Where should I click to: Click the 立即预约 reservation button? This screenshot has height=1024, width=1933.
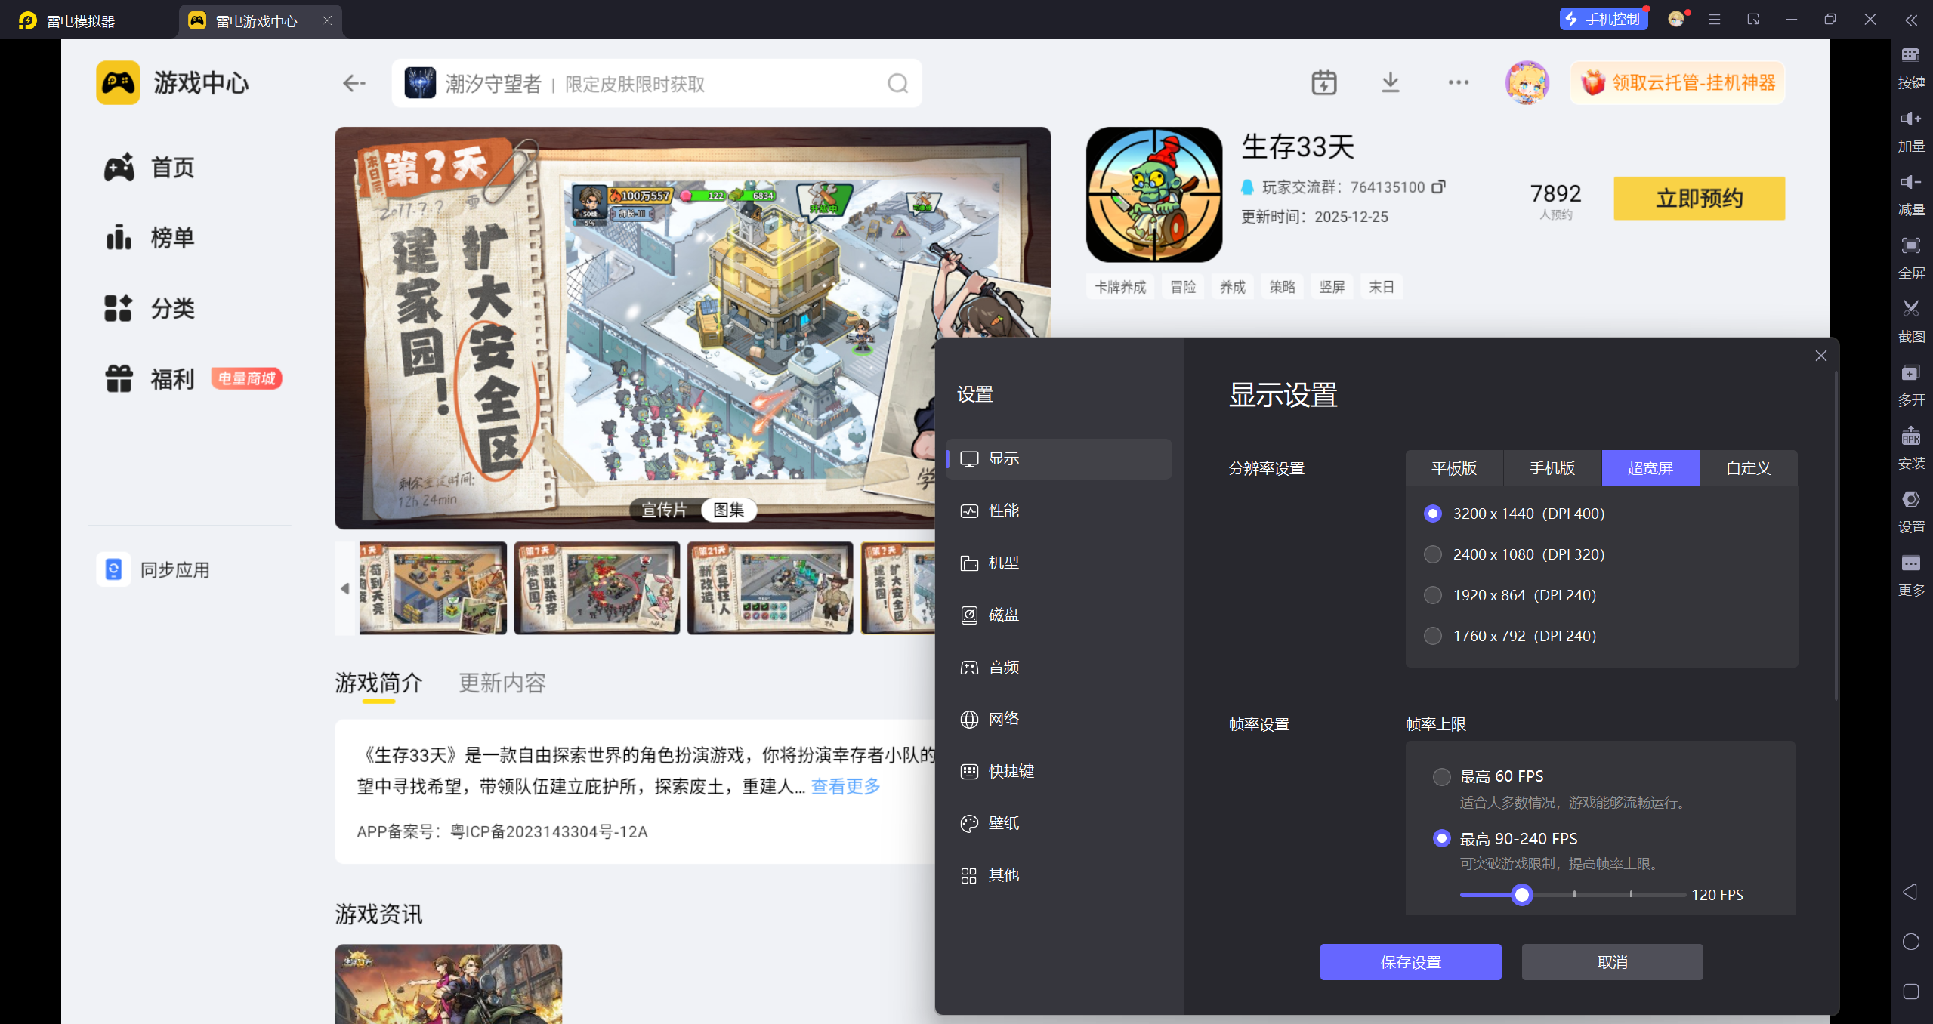pyautogui.click(x=1698, y=198)
